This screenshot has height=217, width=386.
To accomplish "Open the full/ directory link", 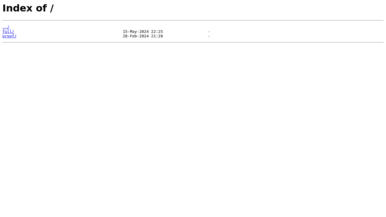I will (x=8, y=32).
